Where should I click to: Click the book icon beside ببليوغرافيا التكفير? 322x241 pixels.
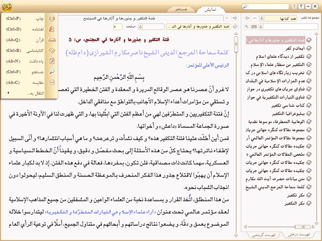(308, 113)
